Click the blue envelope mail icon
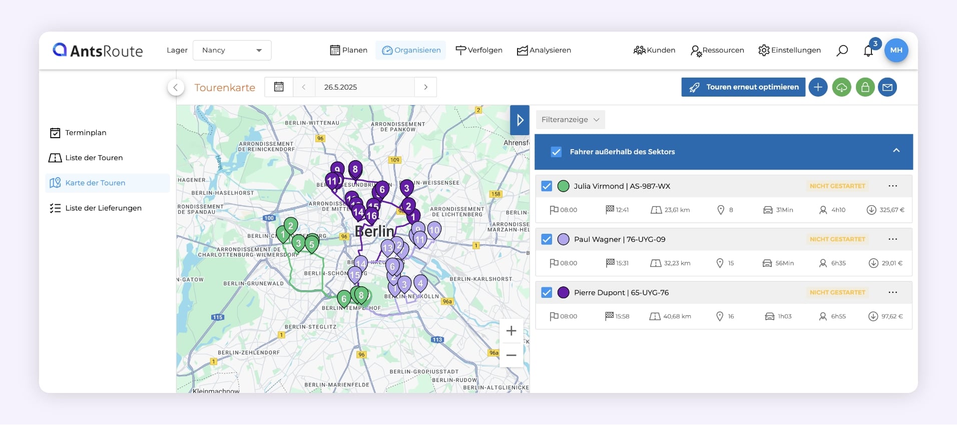Image resolution: width=957 pixels, height=425 pixels. 887,87
